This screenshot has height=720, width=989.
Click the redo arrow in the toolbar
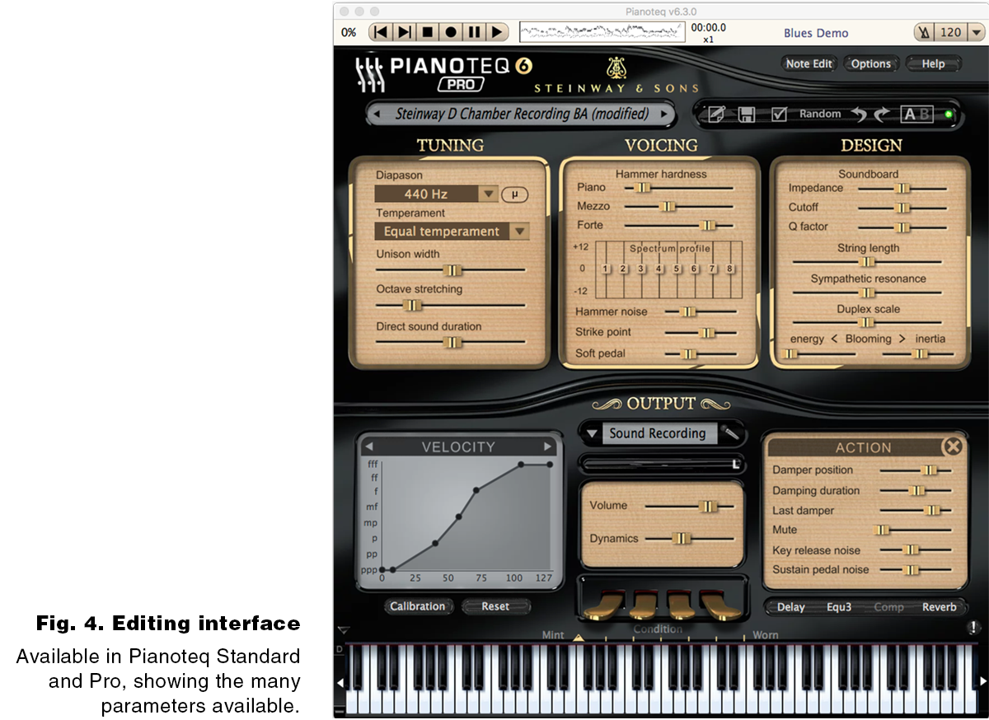[881, 114]
